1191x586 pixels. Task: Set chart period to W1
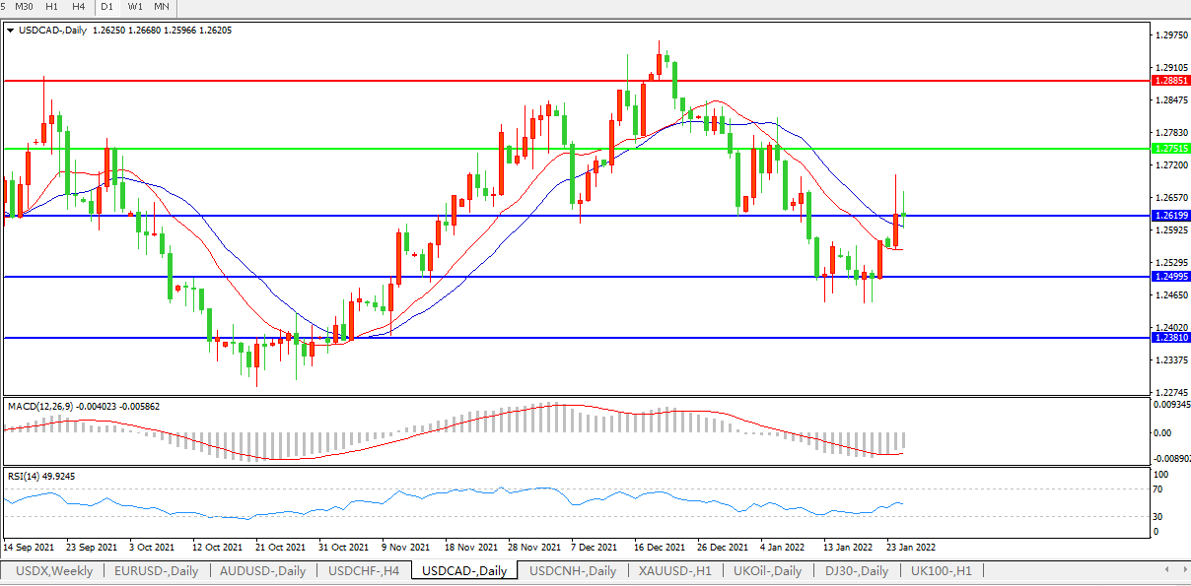click(x=135, y=7)
